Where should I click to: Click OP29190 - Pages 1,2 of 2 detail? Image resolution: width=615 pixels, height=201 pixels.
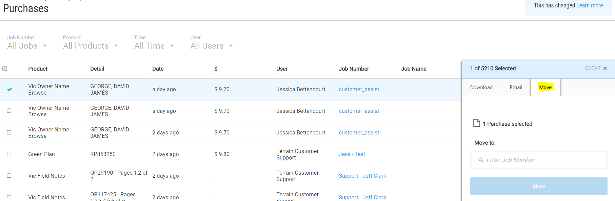[119, 176]
